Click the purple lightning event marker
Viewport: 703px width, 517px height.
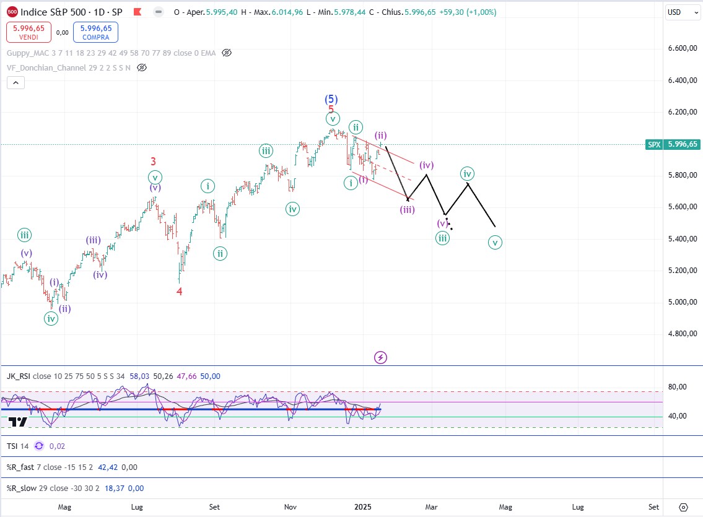381,357
